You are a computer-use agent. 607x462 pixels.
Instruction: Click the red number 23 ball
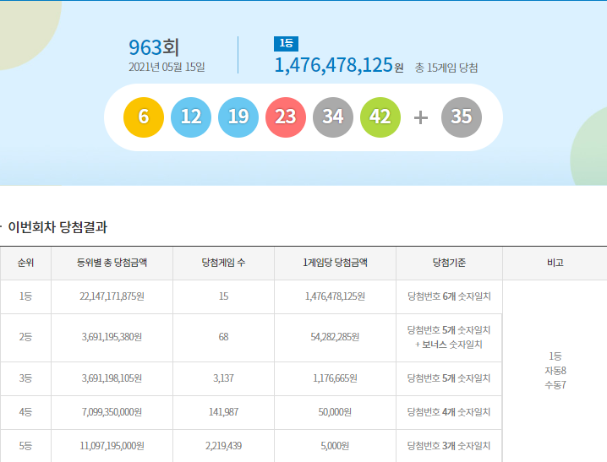(286, 117)
